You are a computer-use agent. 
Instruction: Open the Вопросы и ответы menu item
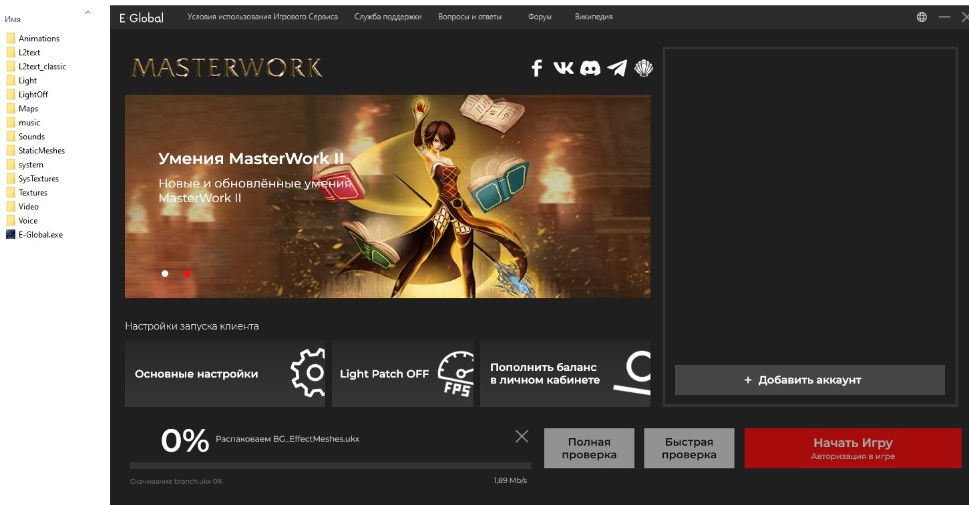[470, 17]
